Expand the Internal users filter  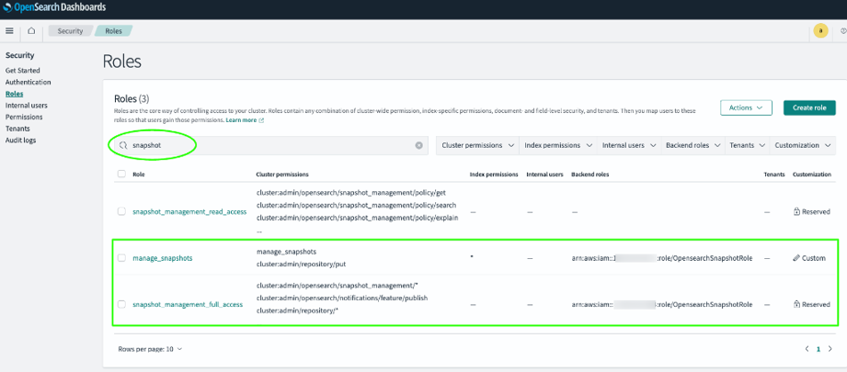628,145
